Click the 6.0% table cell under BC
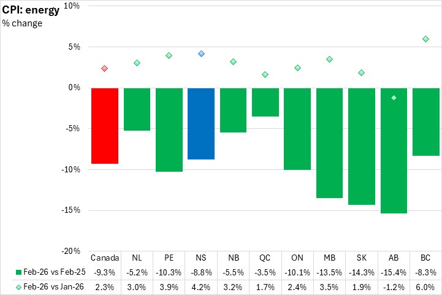This screenshot has width=442, height=295. (425, 286)
